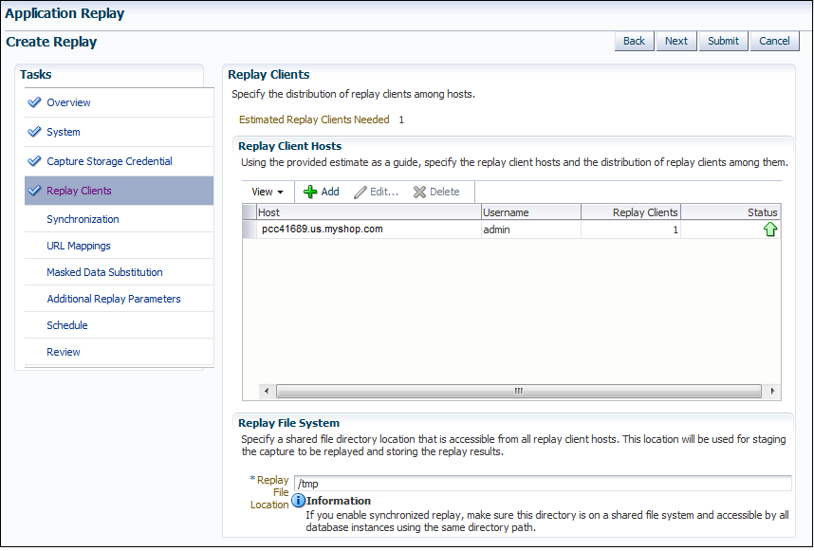Click the admin username cell
Viewport: 814px width, 551px height.
pos(531,230)
